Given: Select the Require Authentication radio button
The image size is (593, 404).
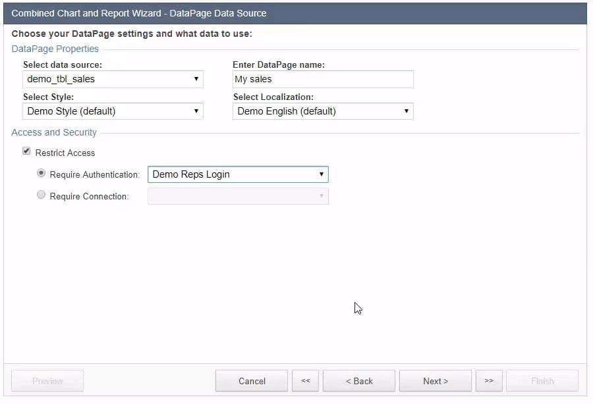Looking at the screenshot, I should pyautogui.click(x=42, y=174).
